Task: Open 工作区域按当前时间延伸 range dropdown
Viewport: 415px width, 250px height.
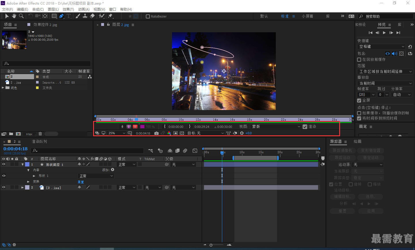Action: click(x=385, y=71)
